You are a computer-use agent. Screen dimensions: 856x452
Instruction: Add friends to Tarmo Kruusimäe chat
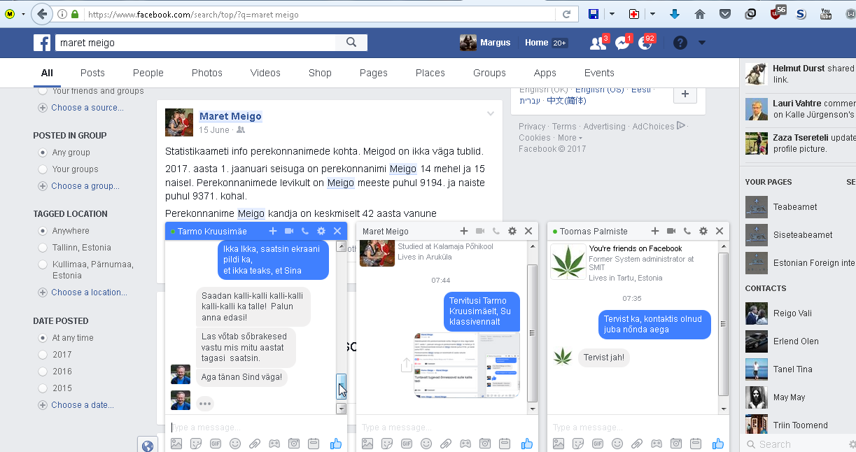pos(273,231)
